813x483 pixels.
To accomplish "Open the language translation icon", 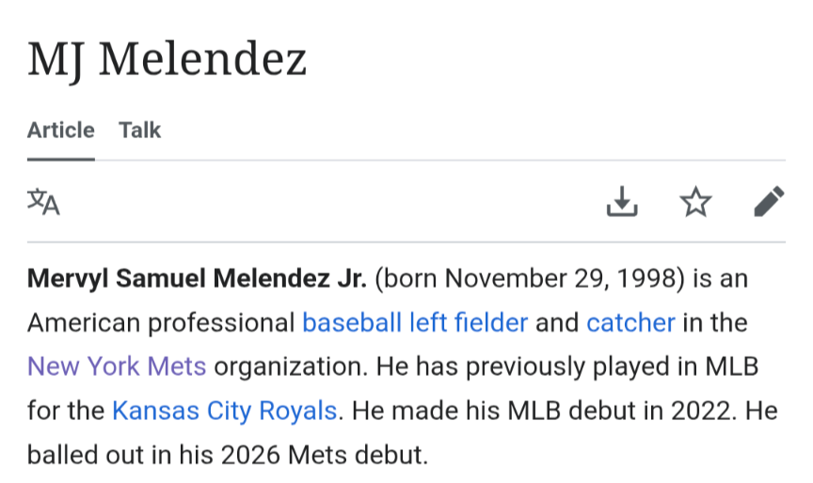I will [43, 201].
